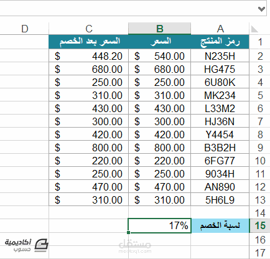Select cell with product code HG475
Viewport: 270px width, 259px height.
click(x=220, y=69)
